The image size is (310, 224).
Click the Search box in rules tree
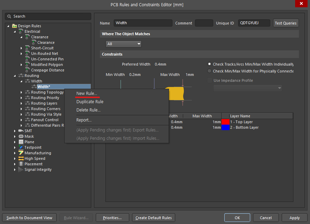pyautogui.click(x=48, y=17)
